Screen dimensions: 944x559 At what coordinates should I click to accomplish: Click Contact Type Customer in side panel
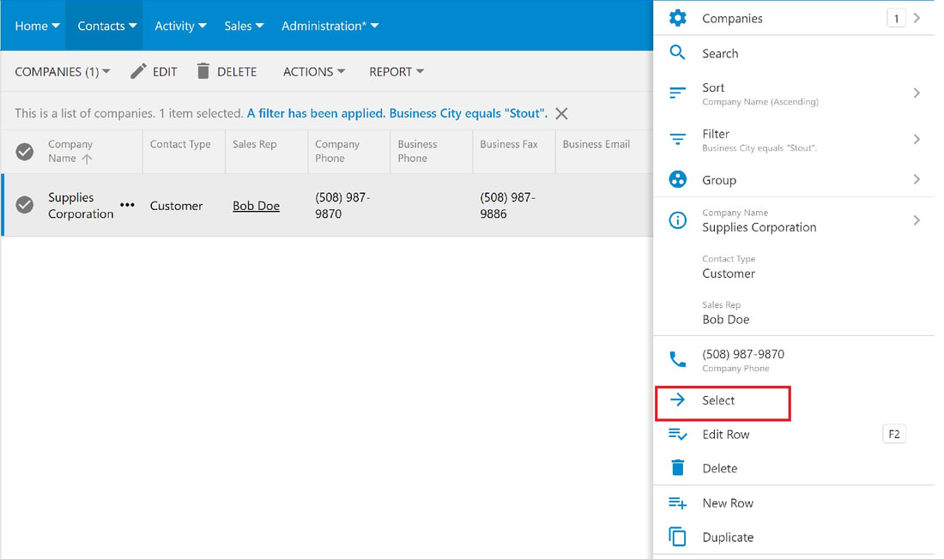tap(729, 267)
